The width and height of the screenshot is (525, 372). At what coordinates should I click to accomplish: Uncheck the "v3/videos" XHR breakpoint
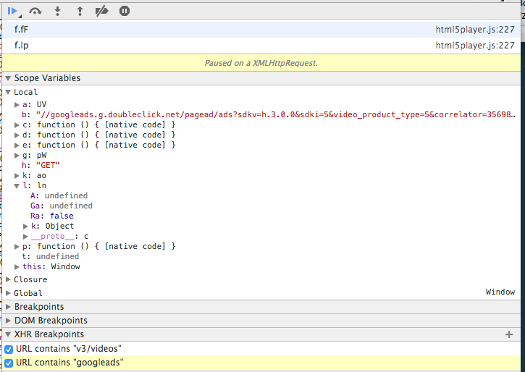click(x=9, y=350)
